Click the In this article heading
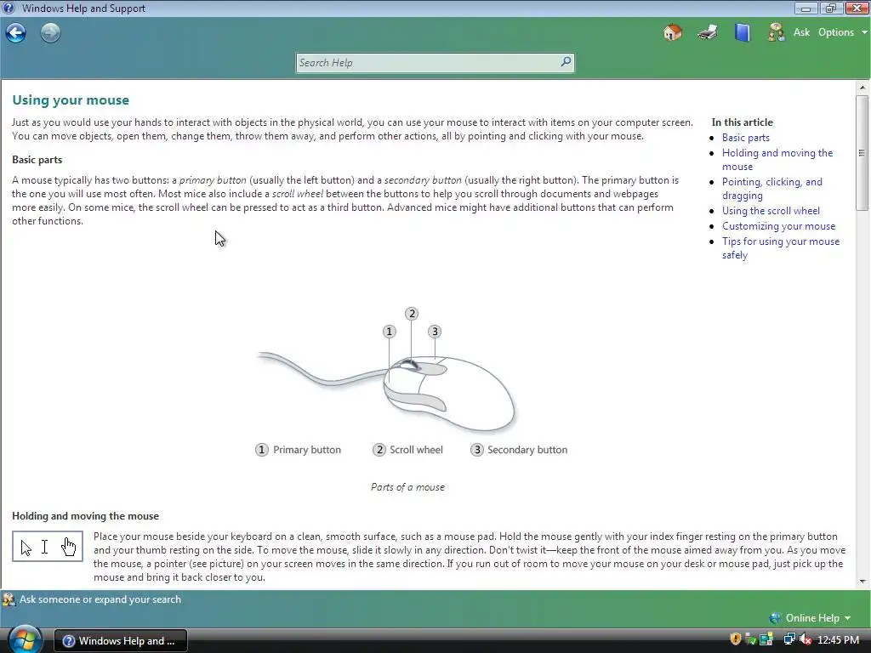The width and height of the screenshot is (871, 653). click(742, 122)
